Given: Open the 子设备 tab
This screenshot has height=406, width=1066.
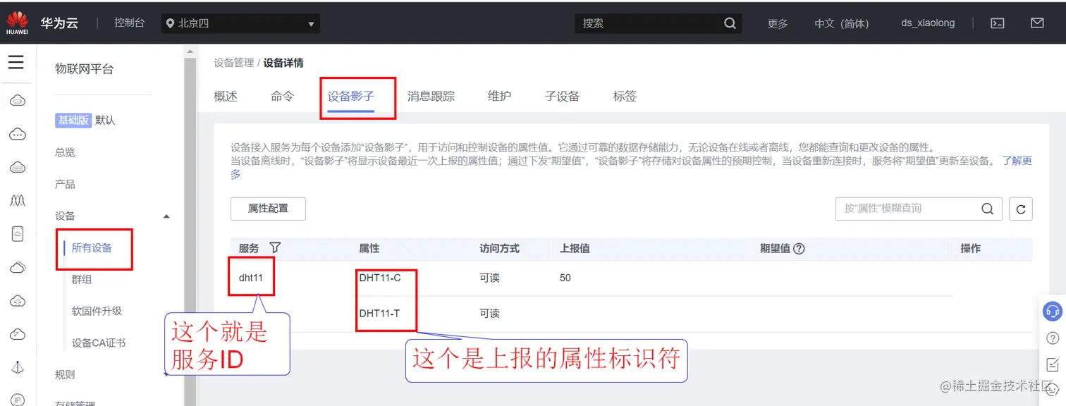Looking at the screenshot, I should pyautogui.click(x=562, y=97).
